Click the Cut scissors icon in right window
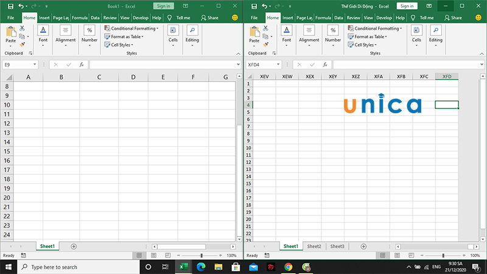The width and height of the screenshot is (487, 274). pyautogui.click(x=265, y=28)
